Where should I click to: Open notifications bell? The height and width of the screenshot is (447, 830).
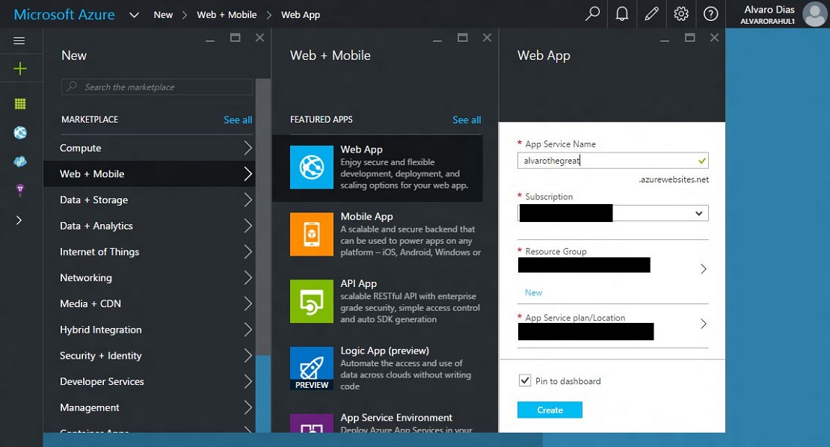(622, 13)
